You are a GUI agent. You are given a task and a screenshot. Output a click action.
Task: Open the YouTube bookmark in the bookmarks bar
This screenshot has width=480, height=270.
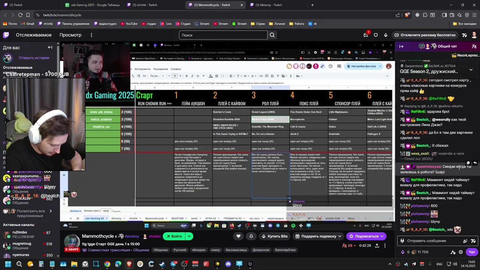pos(129,24)
